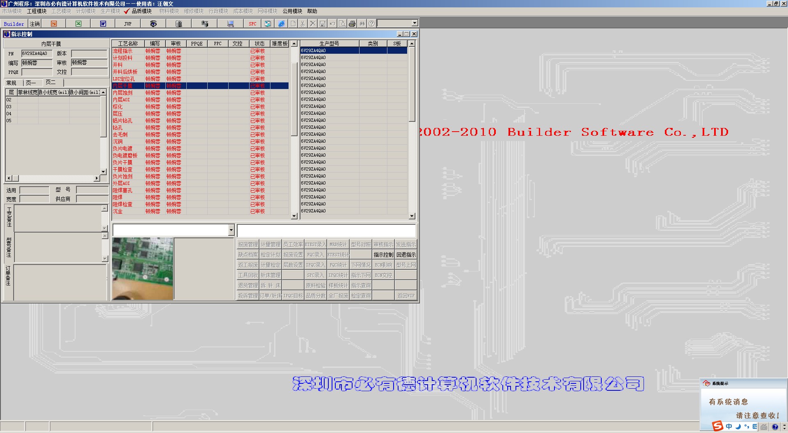Click the 注销 logout toolbar button
788x433 pixels.
pos(35,24)
